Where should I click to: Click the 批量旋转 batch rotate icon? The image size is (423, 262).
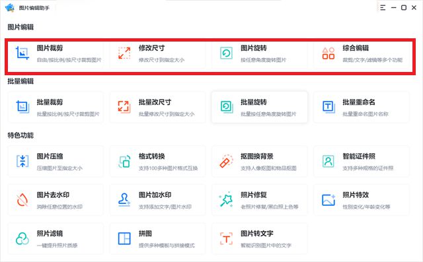227,107
